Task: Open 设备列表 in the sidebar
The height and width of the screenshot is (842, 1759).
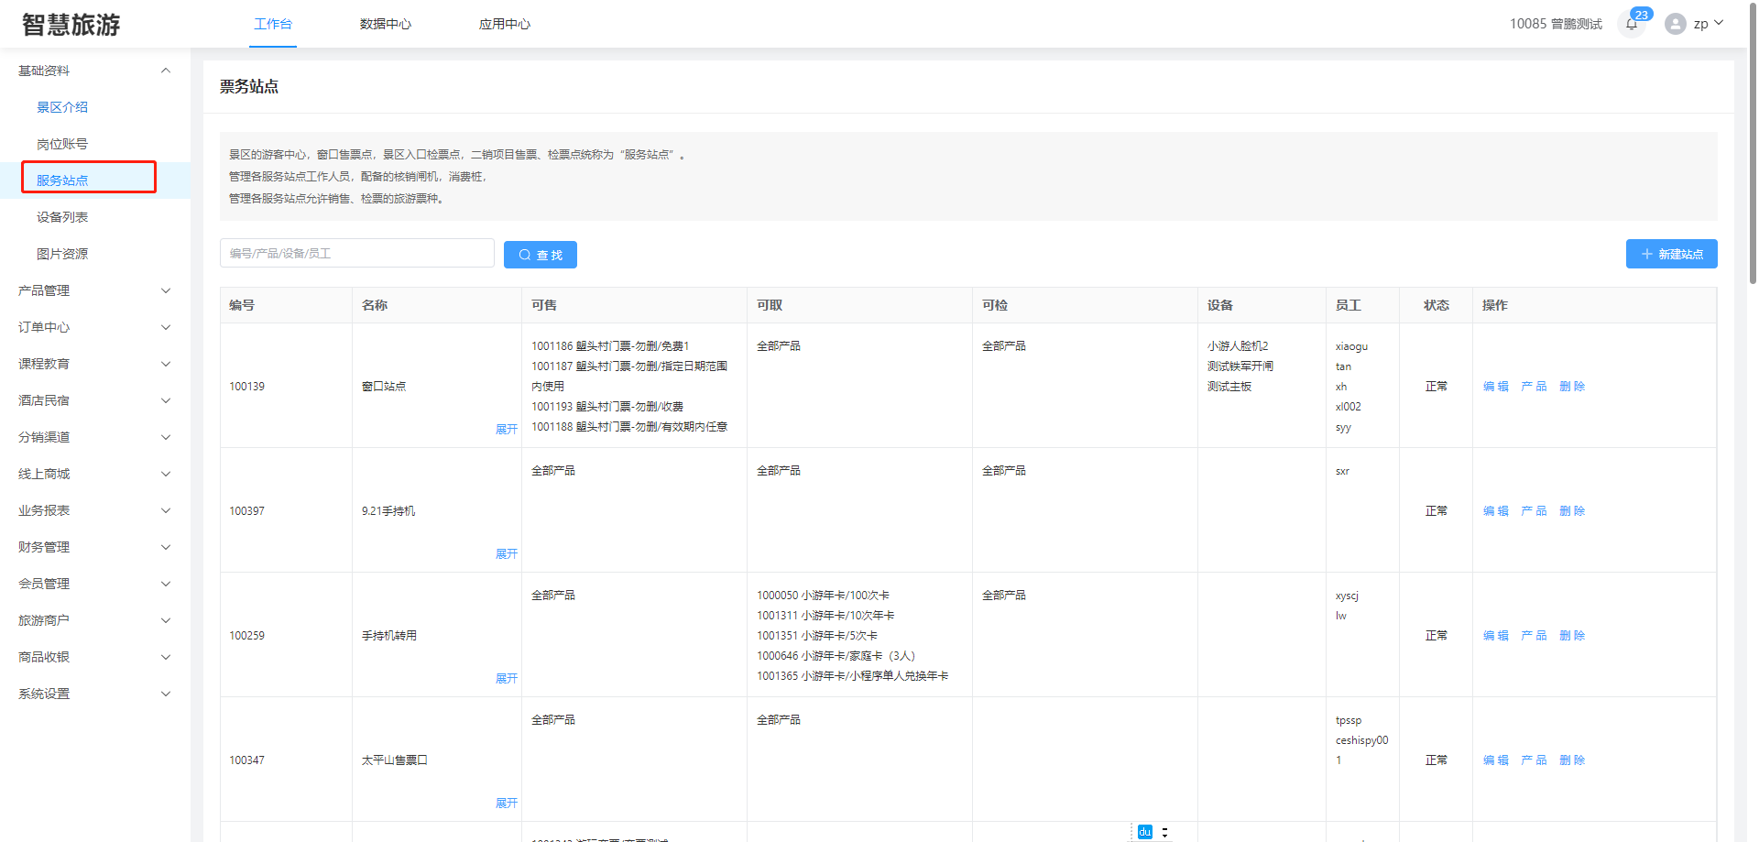Action: [x=62, y=217]
